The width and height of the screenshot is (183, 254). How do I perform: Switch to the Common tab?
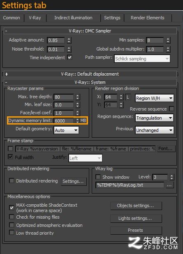pyautogui.click(x=12, y=18)
